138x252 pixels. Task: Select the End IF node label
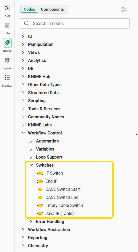tap(51, 181)
